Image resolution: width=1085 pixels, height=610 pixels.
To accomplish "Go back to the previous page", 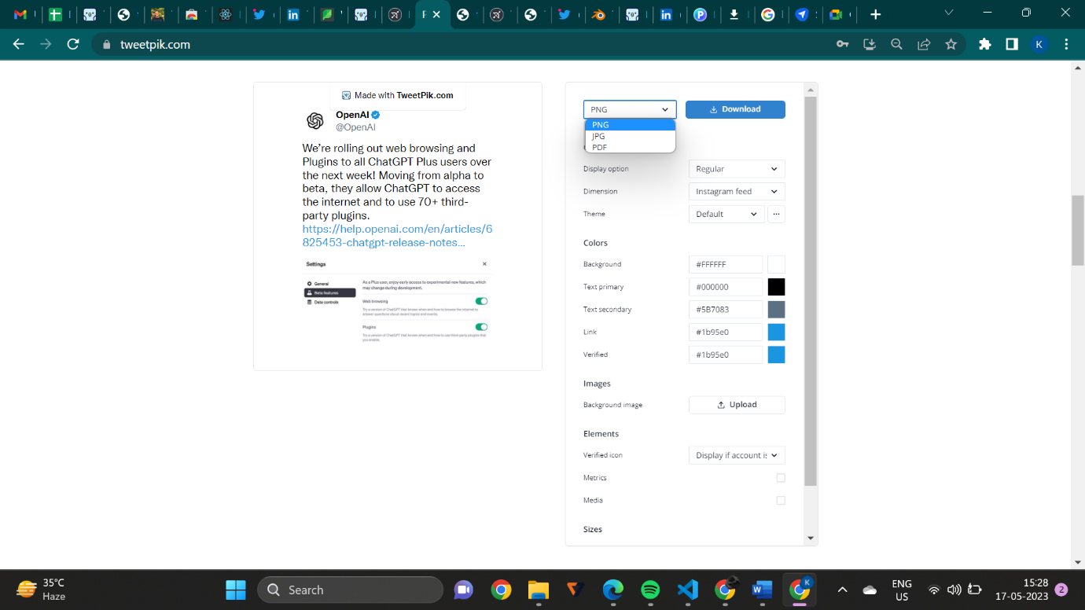I will point(19,45).
